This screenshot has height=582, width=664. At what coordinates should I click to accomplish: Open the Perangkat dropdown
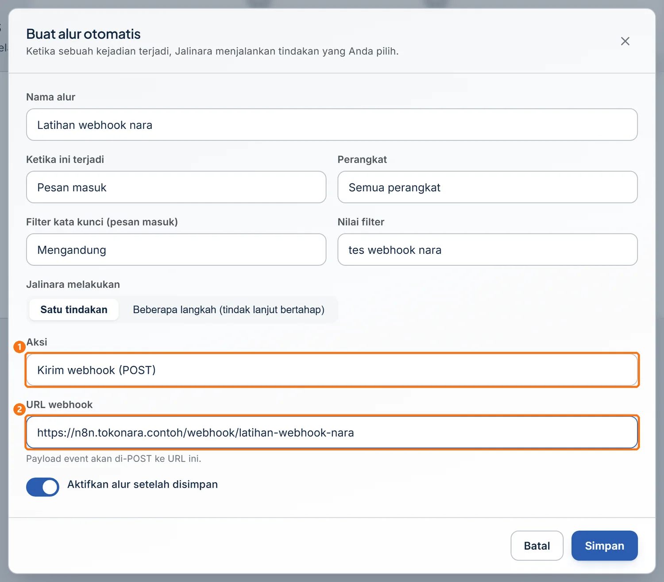pyautogui.click(x=487, y=187)
